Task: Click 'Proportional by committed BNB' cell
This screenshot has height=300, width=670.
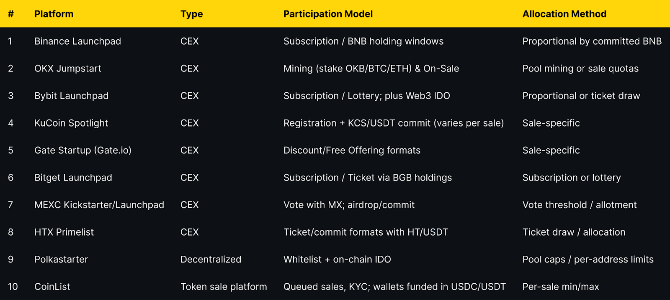Action: click(x=592, y=41)
